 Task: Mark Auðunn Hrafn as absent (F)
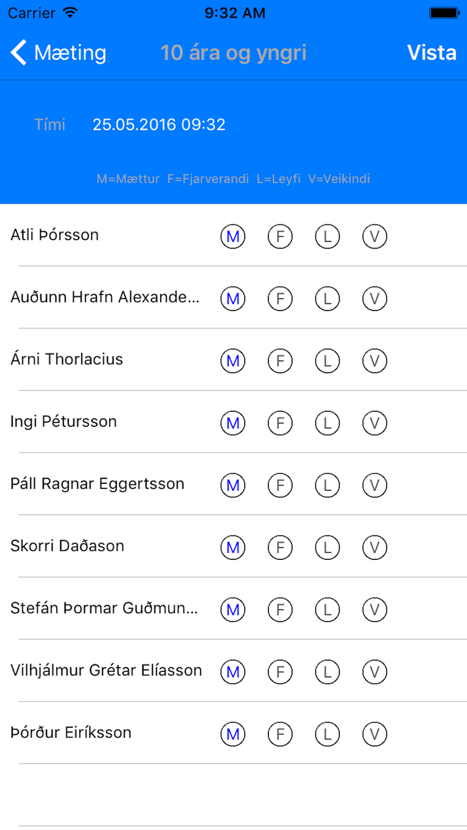click(280, 299)
